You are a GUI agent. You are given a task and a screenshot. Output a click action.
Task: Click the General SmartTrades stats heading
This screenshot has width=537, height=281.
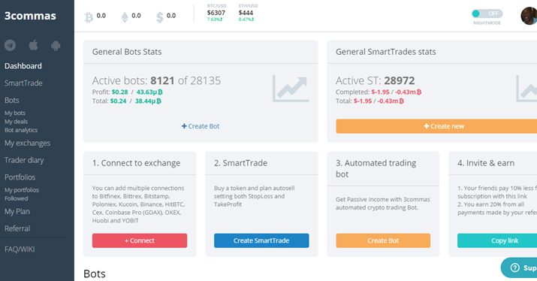click(385, 52)
